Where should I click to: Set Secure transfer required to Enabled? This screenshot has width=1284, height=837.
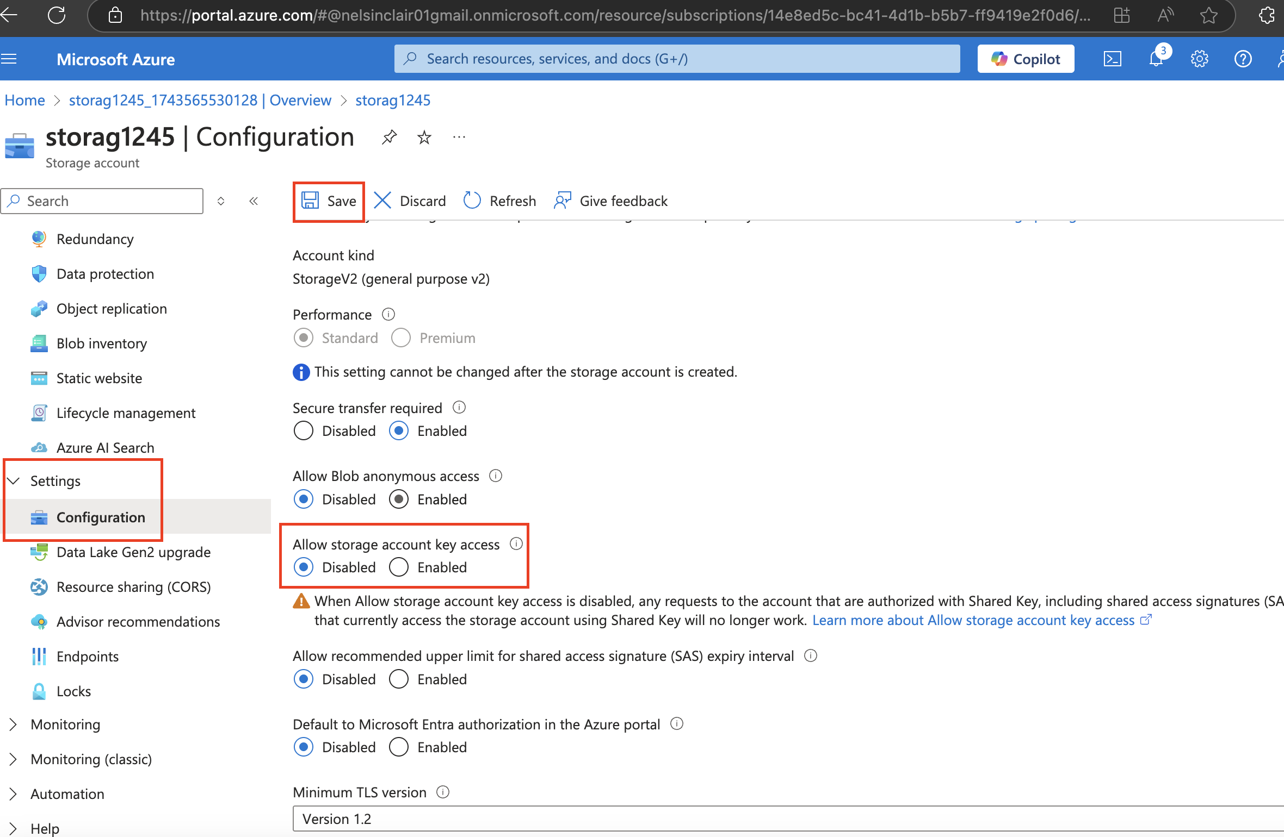(399, 431)
